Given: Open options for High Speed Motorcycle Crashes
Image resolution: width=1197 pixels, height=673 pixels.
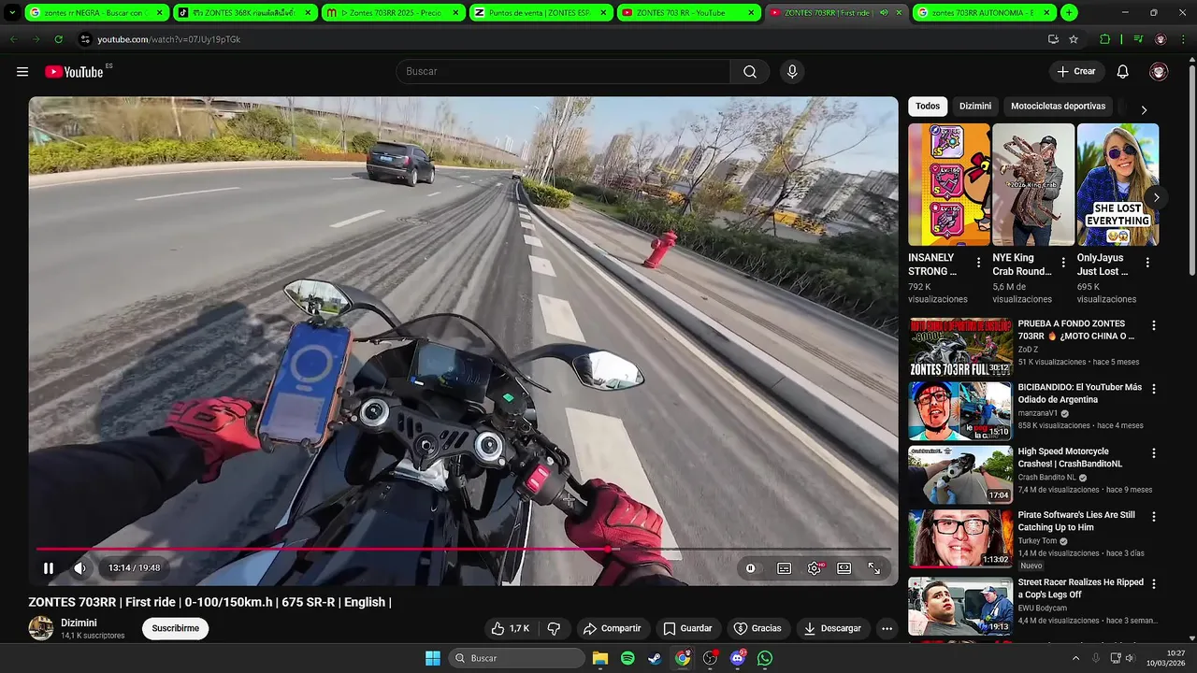Looking at the screenshot, I should pyautogui.click(x=1153, y=452).
